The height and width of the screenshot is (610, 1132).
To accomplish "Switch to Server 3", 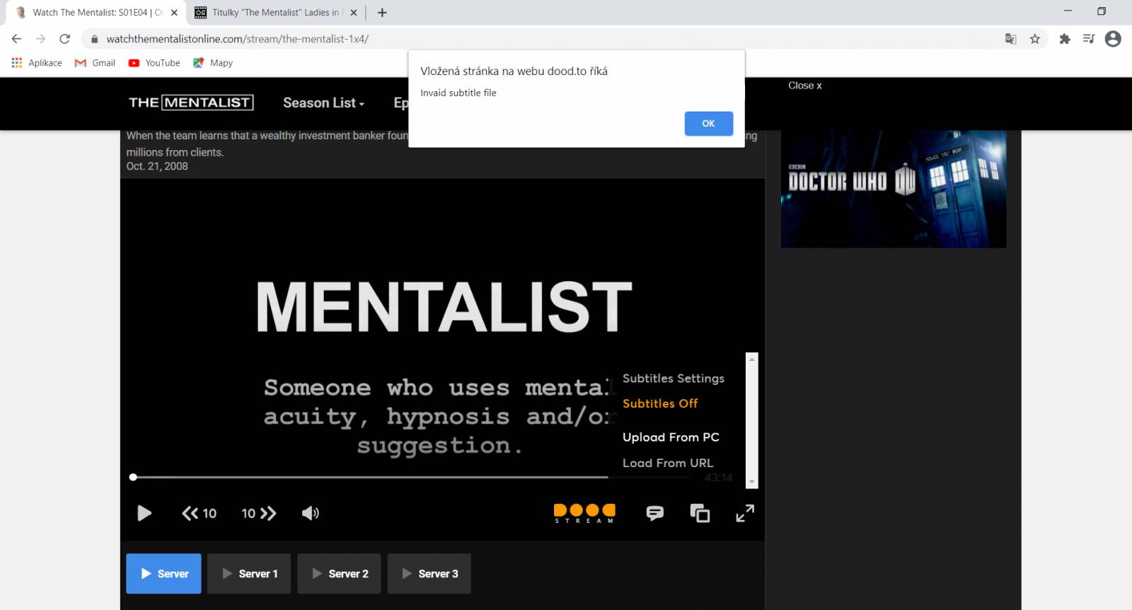I will tap(429, 573).
